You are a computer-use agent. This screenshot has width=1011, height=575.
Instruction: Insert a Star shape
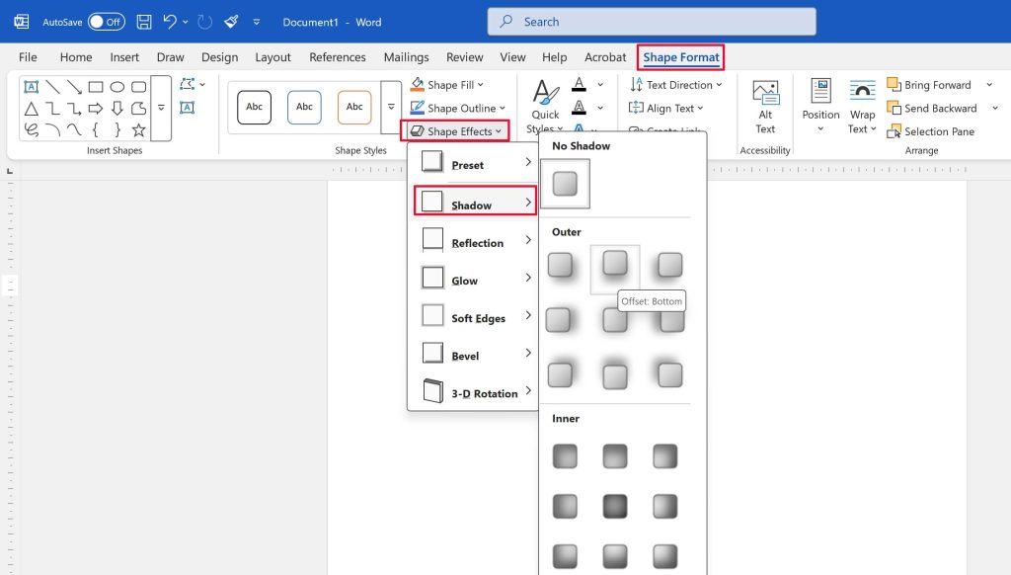[139, 128]
